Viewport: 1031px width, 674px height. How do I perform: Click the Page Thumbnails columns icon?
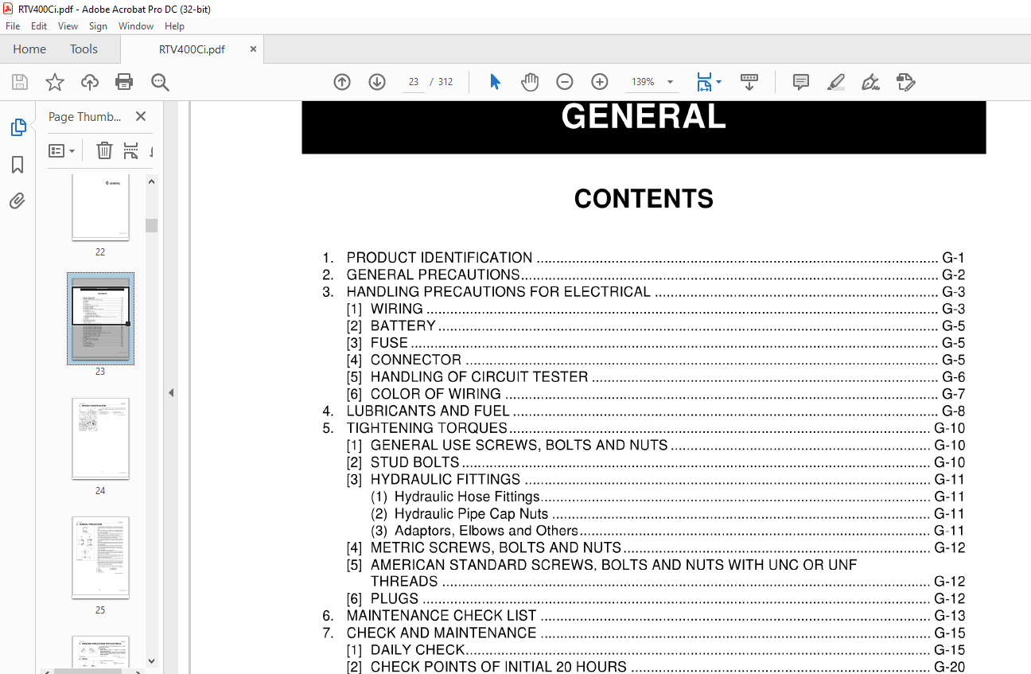pyautogui.click(x=130, y=150)
